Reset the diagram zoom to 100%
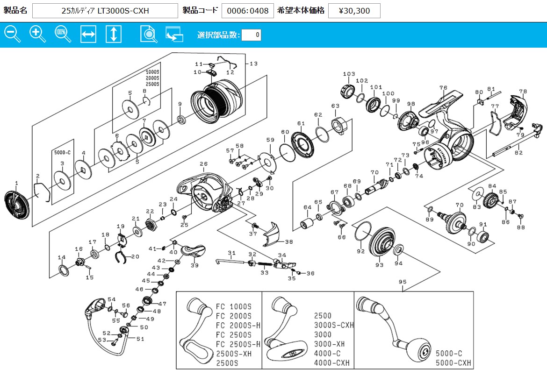 [63, 34]
